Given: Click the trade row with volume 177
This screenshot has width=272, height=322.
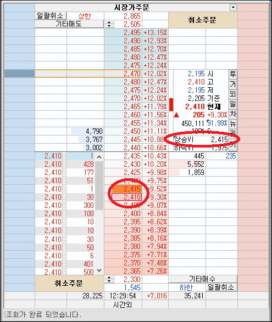Looking at the screenshot, I should 65,172.
